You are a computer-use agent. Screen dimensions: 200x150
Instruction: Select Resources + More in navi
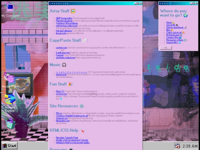176,40
